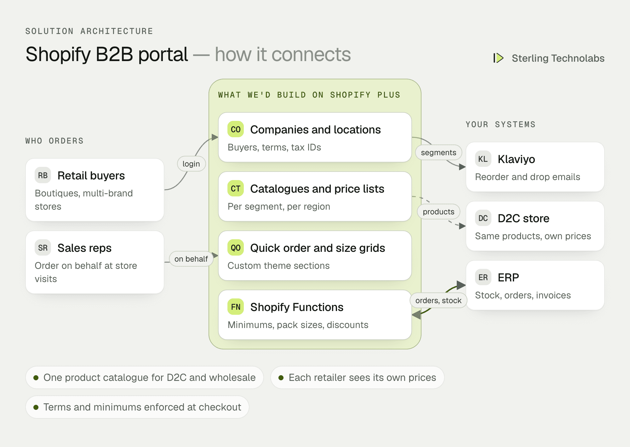Screen dimensions: 630x447
Task: Click 'Custom theme sections' text
Action: [278, 265]
